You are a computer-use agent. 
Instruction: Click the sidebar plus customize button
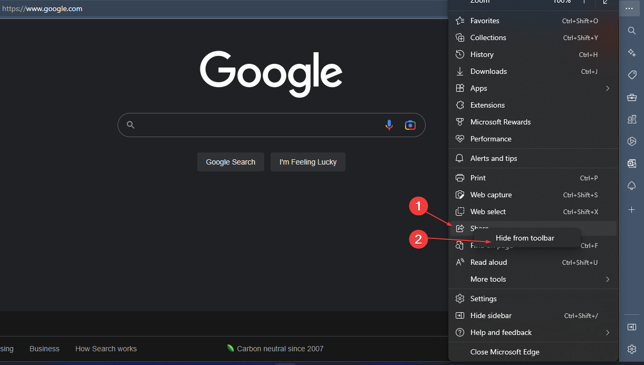tap(631, 209)
